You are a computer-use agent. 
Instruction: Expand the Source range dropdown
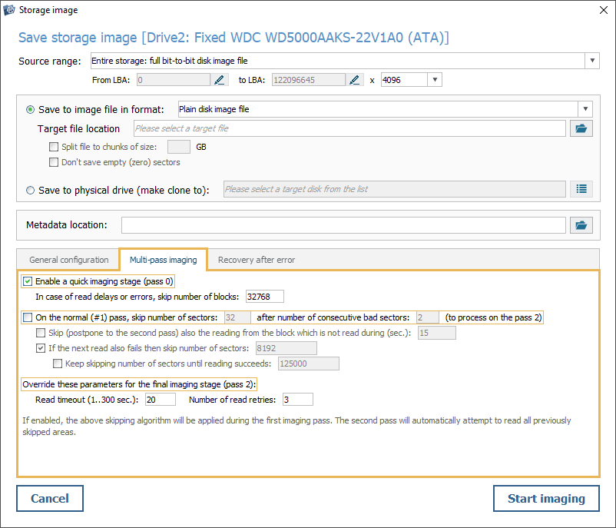click(x=592, y=61)
